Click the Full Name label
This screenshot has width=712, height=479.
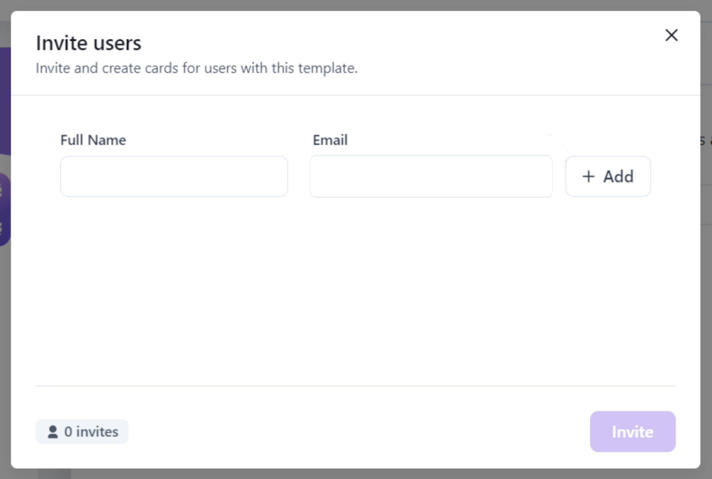click(93, 140)
